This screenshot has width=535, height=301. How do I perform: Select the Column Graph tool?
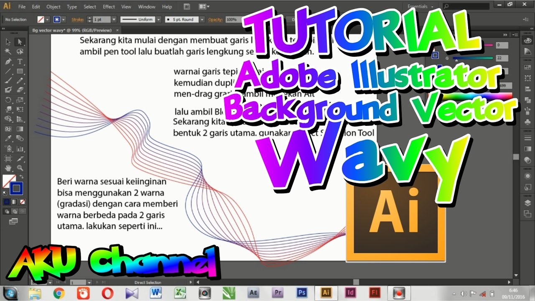click(20, 149)
